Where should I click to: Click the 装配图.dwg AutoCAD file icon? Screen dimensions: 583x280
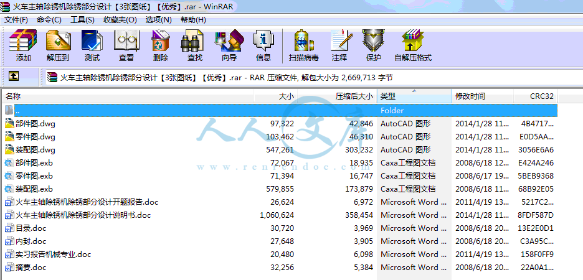tap(9, 150)
